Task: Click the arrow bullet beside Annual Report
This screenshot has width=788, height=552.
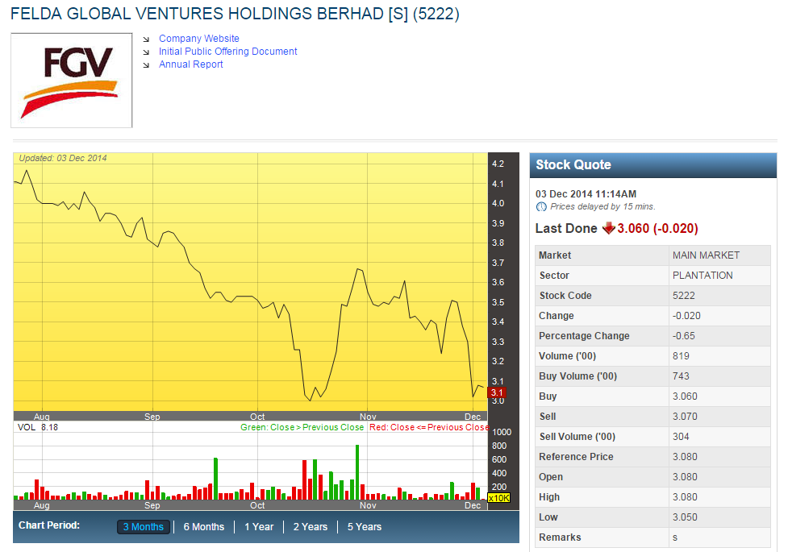Action: 146,65
